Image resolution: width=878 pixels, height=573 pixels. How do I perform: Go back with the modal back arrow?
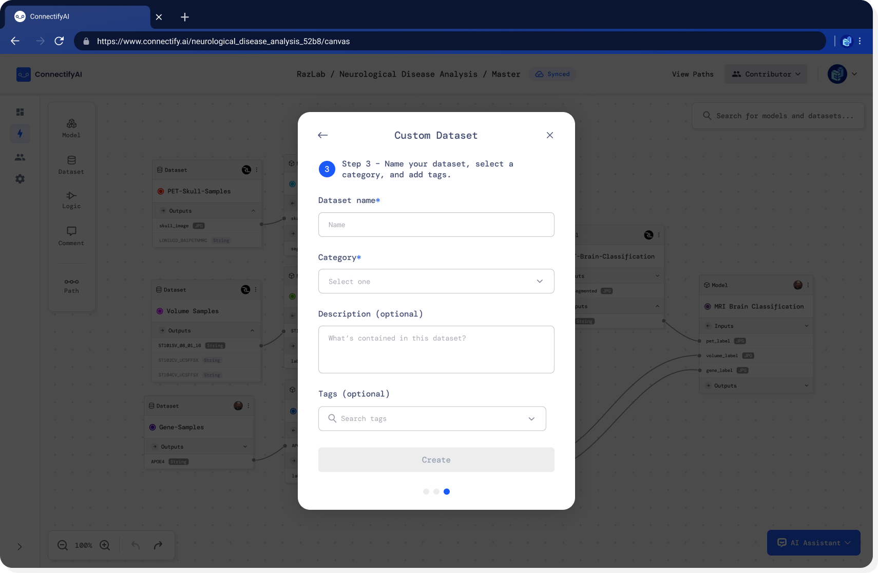point(322,135)
